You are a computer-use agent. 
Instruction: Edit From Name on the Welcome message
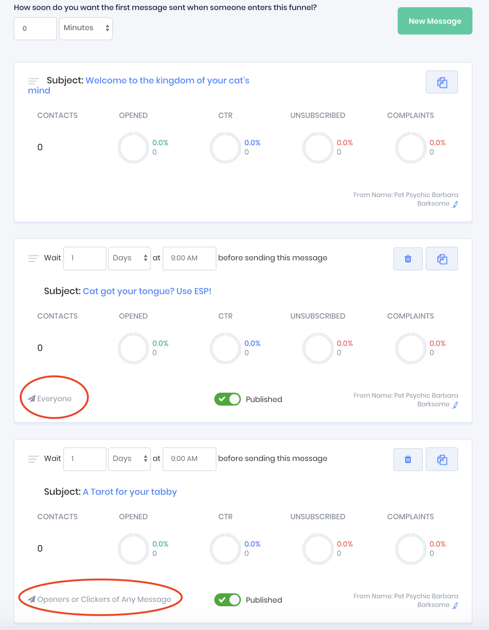[455, 204]
